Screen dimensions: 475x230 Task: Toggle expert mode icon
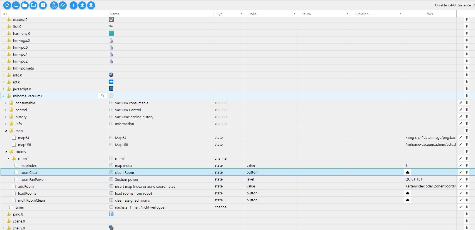pyautogui.click(x=54, y=5)
